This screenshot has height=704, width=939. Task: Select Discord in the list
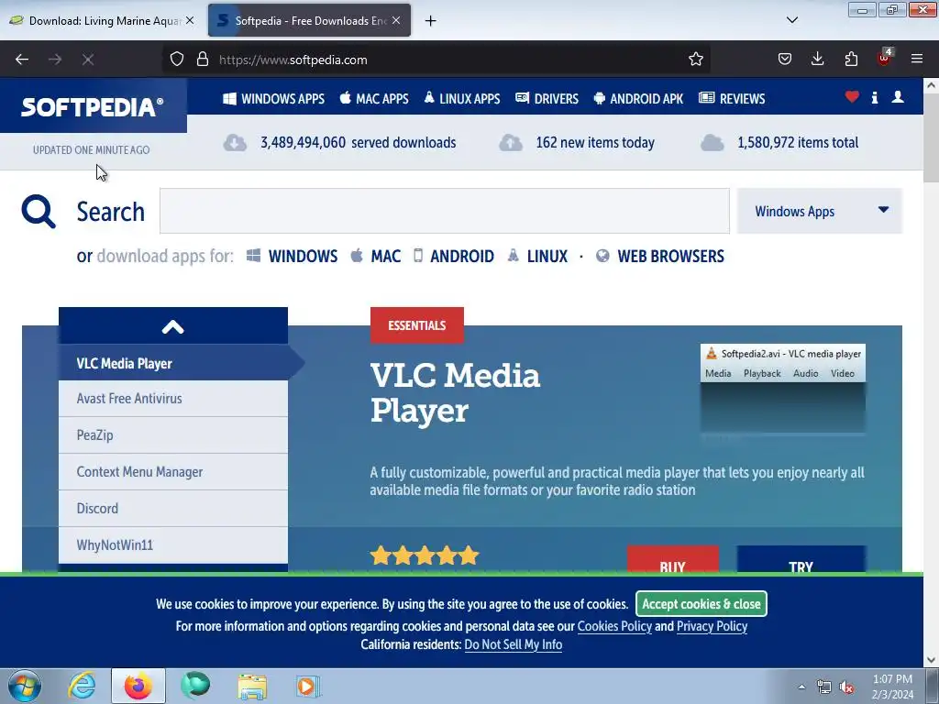(x=173, y=508)
